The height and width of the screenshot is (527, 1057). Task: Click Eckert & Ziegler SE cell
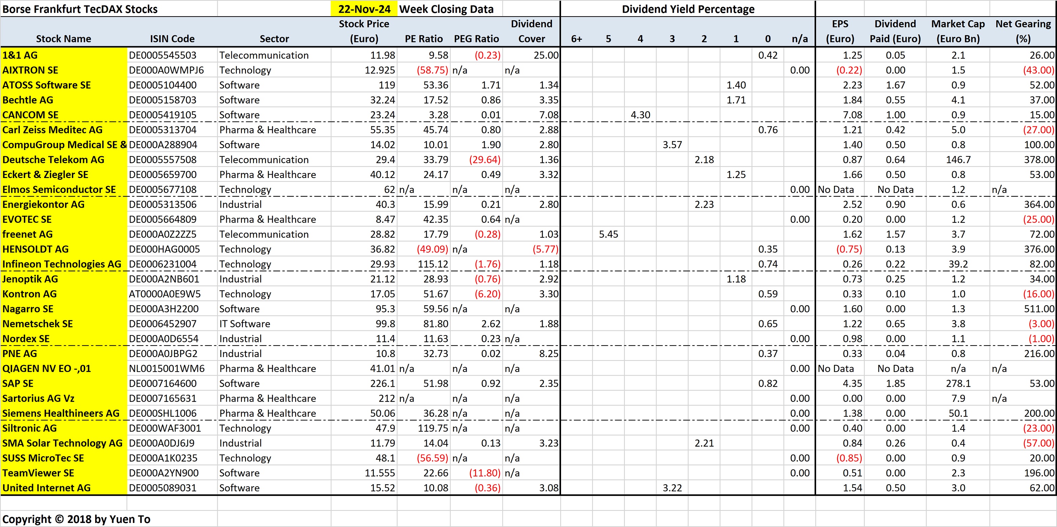point(64,174)
